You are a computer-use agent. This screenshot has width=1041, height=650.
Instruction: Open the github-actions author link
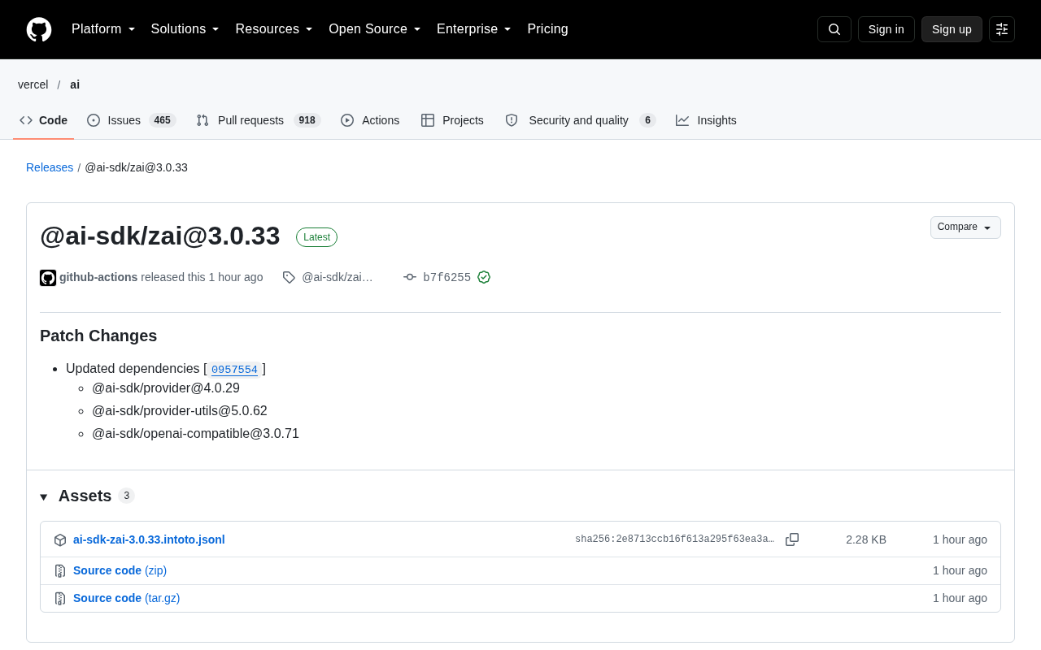98,277
